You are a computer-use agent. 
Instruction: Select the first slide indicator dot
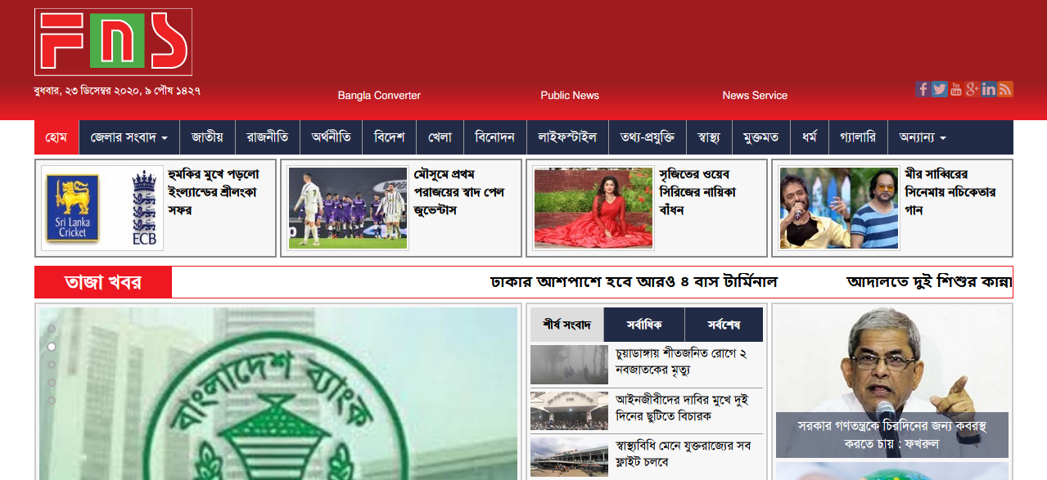click(52, 329)
